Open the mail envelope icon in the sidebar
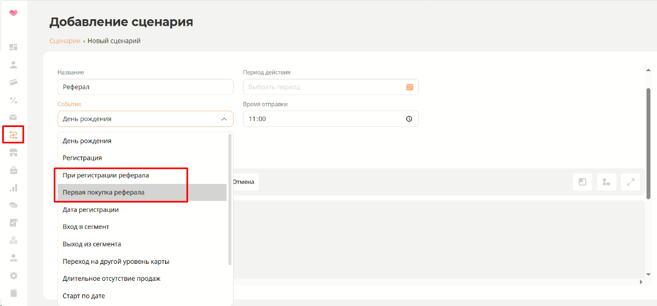The width and height of the screenshot is (657, 306). pyautogui.click(x=13, y=118)
